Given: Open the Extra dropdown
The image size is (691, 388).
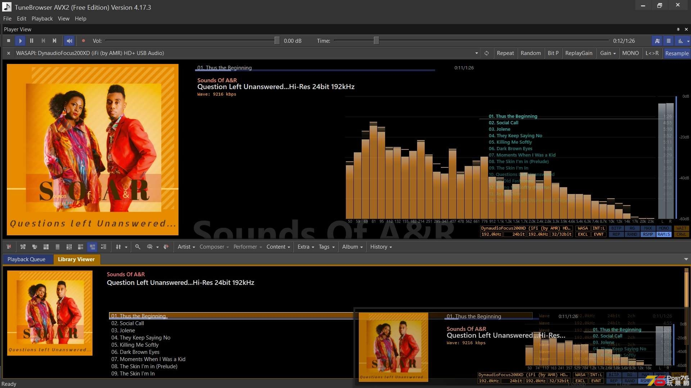Looking at the screenshot, I should pyautogui.click(x=306, y=247).
